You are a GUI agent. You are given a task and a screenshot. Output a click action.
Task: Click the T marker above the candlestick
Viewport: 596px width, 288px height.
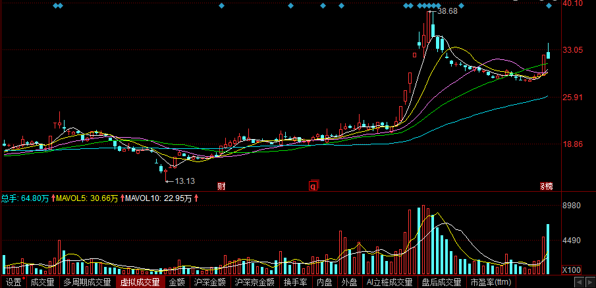(x=56, y=124)
